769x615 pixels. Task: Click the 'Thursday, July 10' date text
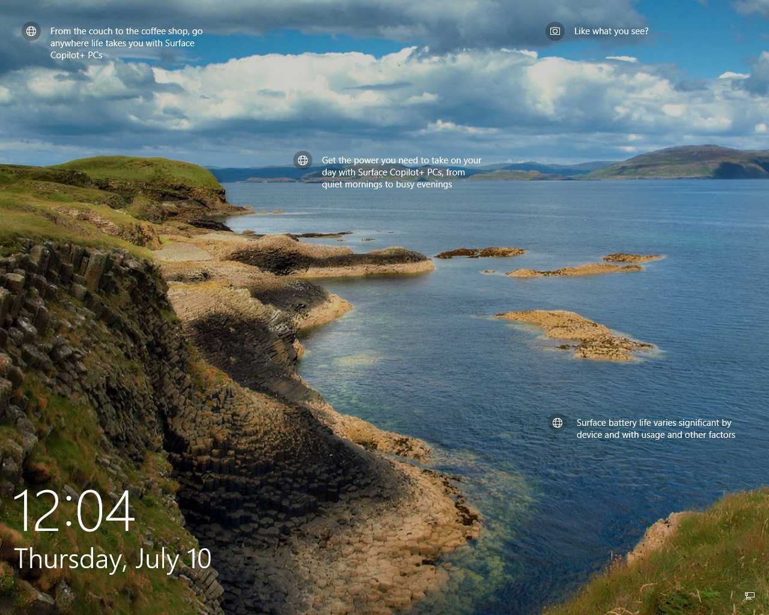pos(112,559)
